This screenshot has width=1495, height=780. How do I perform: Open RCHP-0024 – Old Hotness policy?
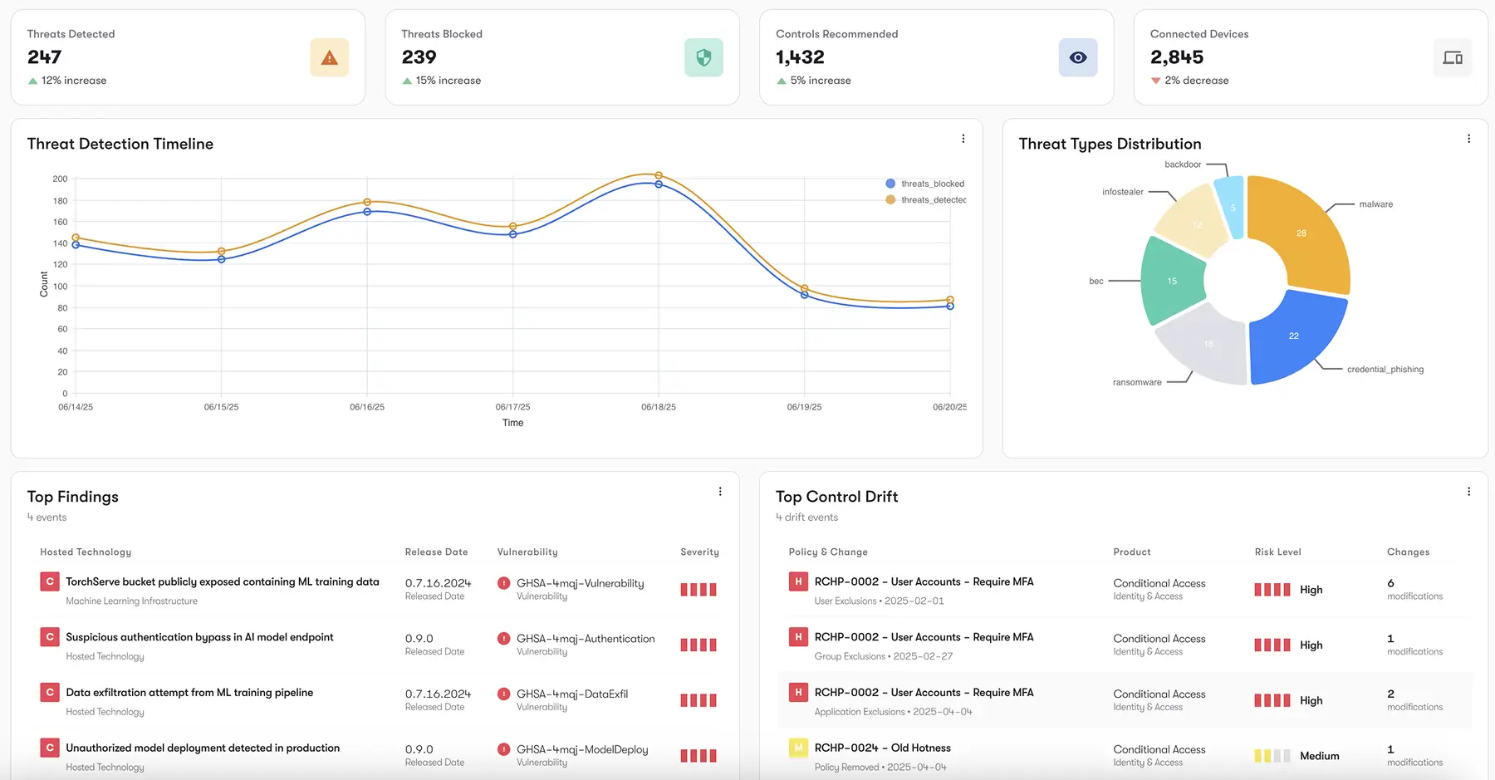(882, 748)
